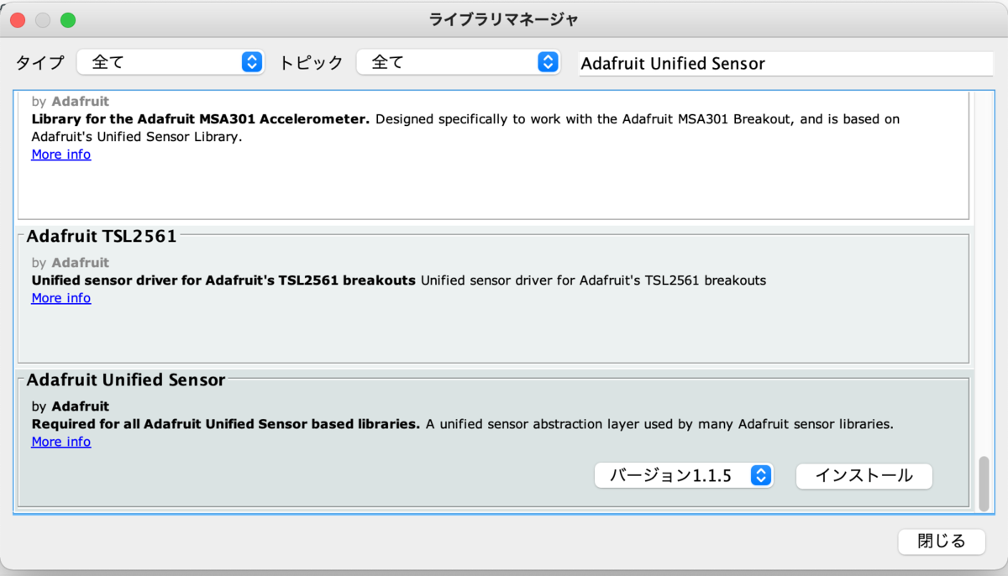The width and height of the screenshot is (1008, 576).
Task: Click the green zoom window button
Action: [68, 19]
